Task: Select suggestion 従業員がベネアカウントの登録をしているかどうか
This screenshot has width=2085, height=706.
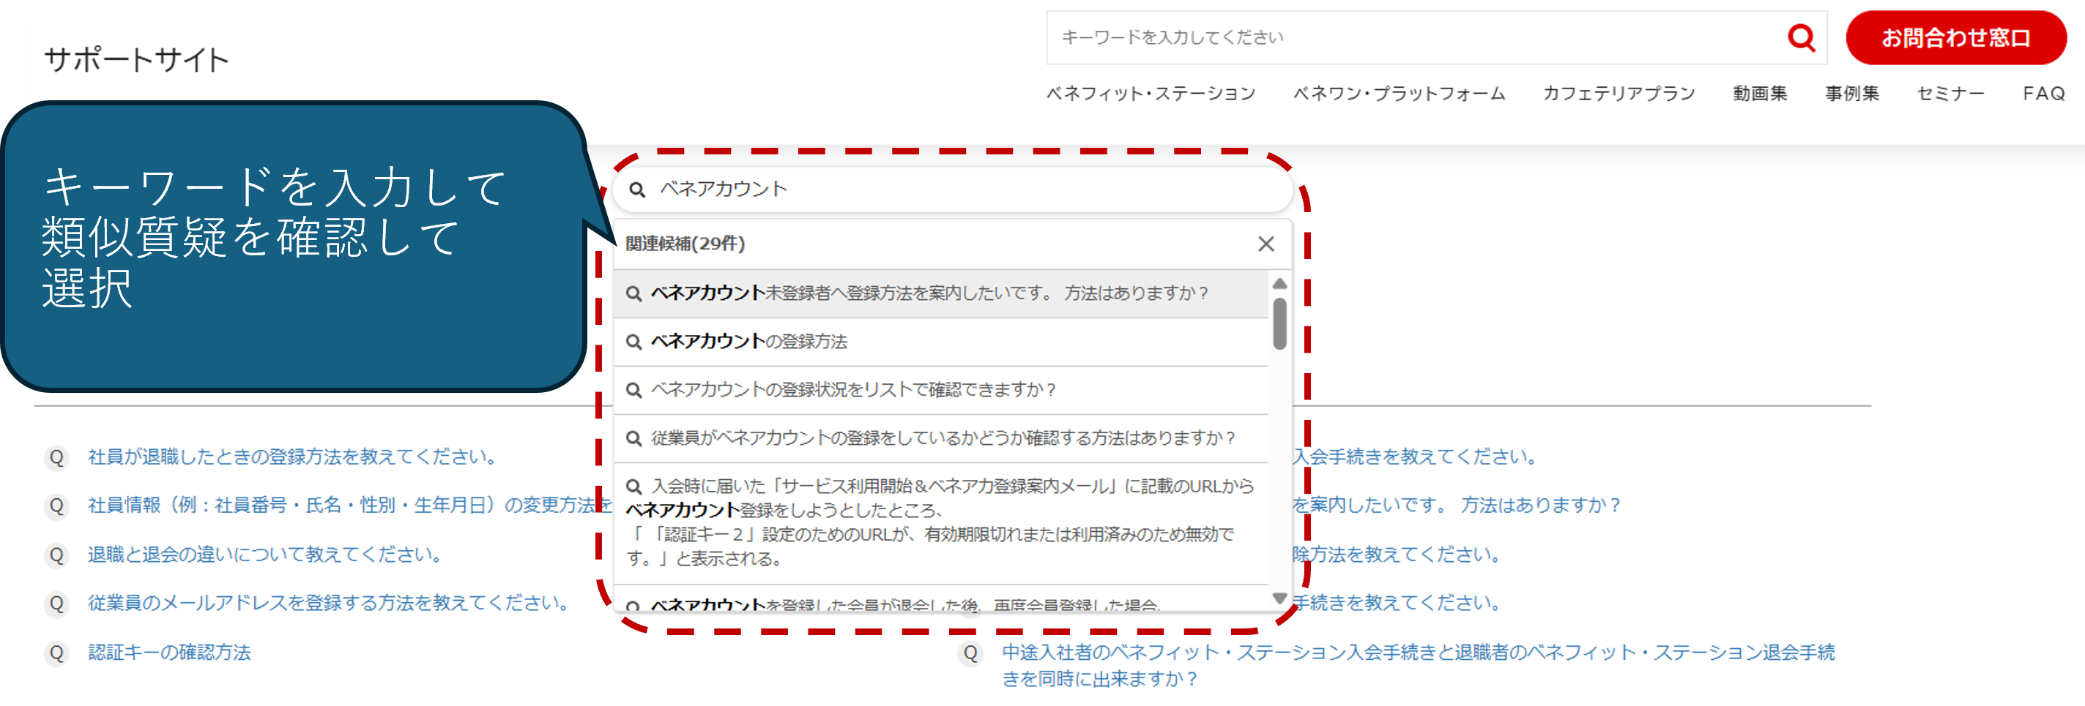Action: pos(941,438)
